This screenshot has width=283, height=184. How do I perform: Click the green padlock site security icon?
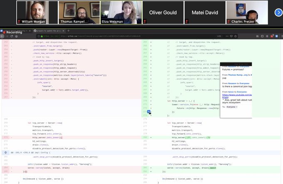[42, 36]
